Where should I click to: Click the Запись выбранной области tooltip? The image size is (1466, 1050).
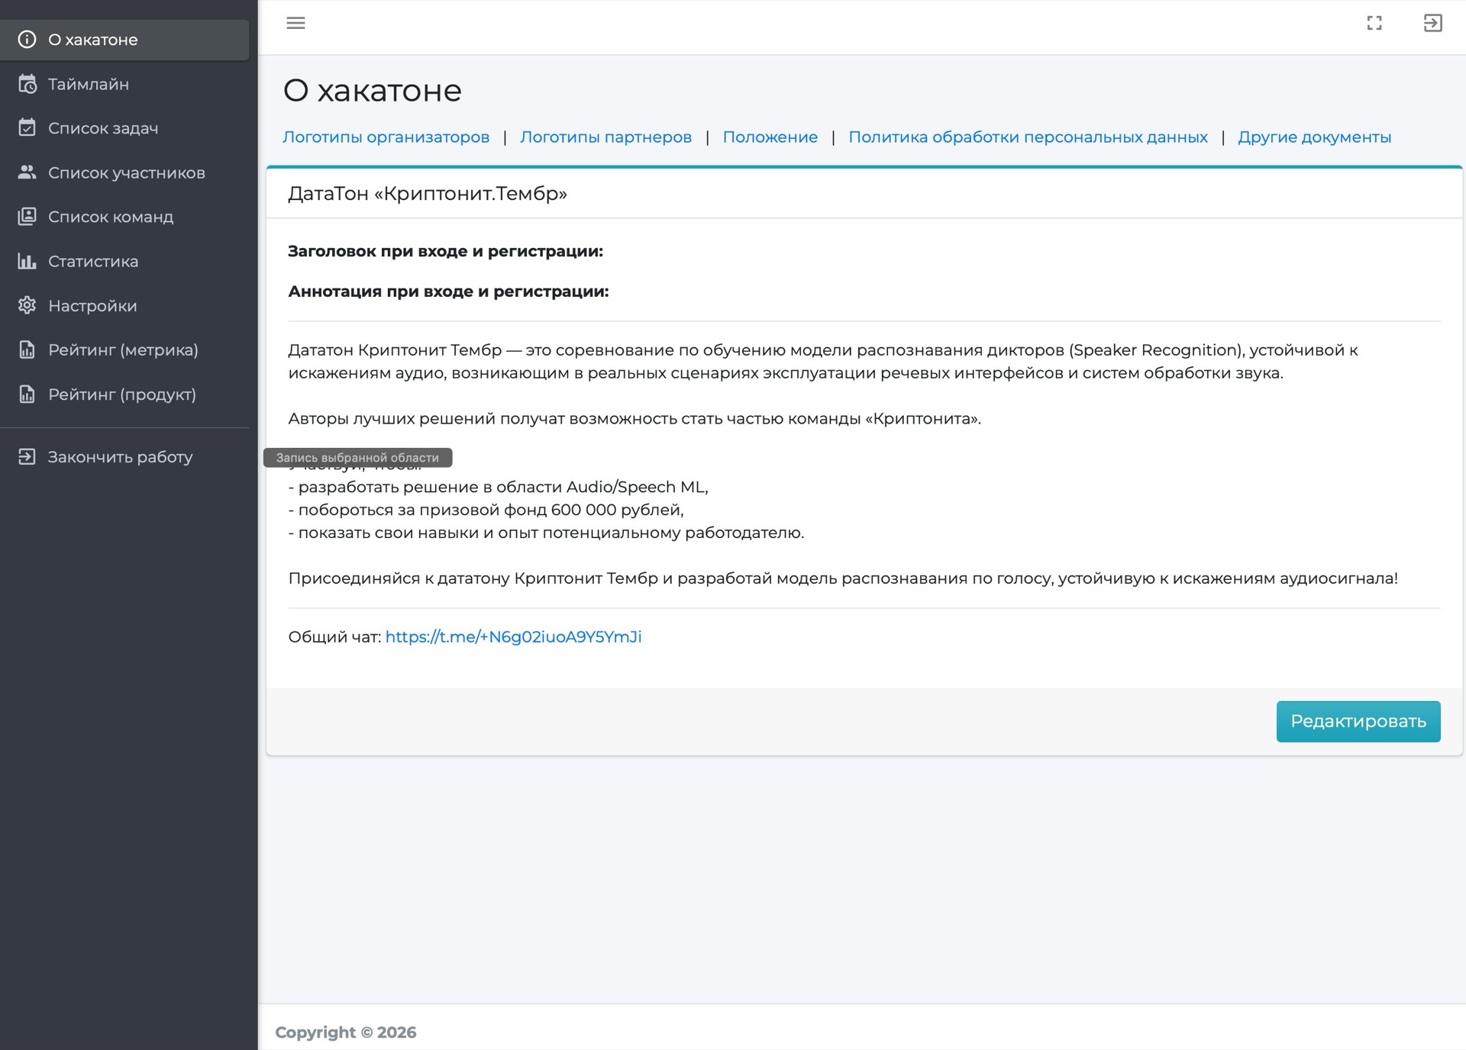[x=357, y=458]
